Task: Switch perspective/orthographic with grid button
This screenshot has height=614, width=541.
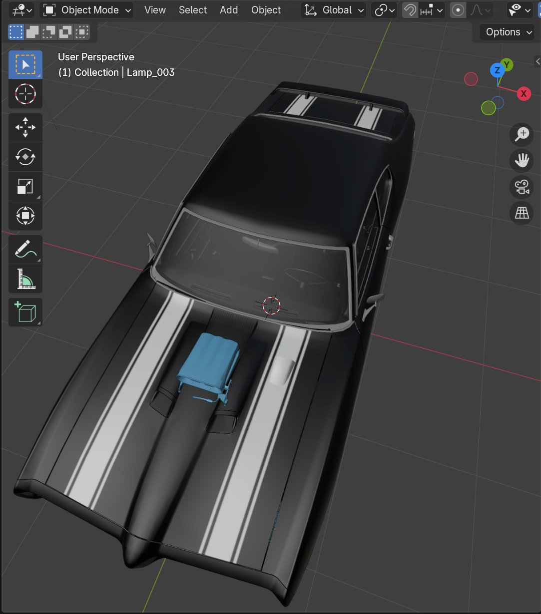Action: pos(522,213)
